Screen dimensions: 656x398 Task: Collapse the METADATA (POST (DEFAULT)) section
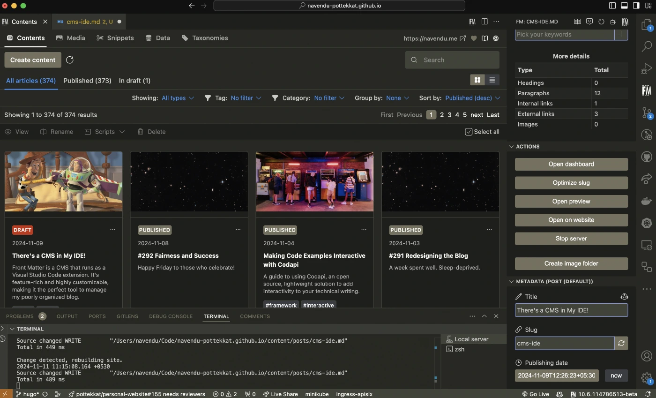(x=554, y=281)
